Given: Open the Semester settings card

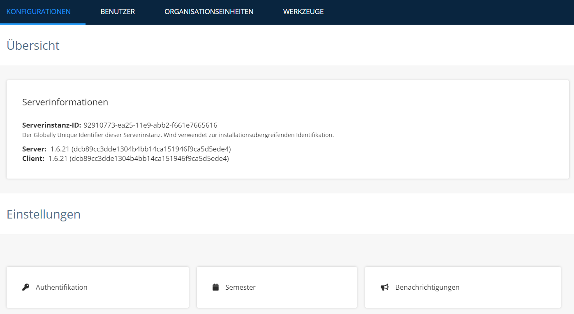Looking at the screenshot, I should [277, 287].
